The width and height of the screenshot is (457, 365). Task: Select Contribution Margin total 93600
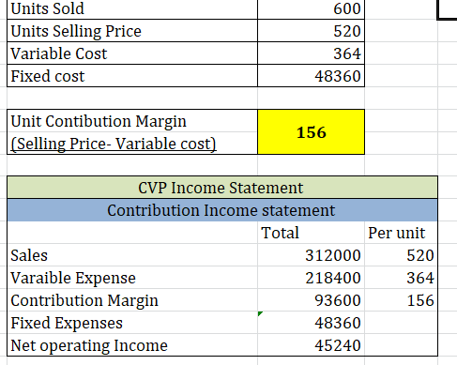pos(338,300)
